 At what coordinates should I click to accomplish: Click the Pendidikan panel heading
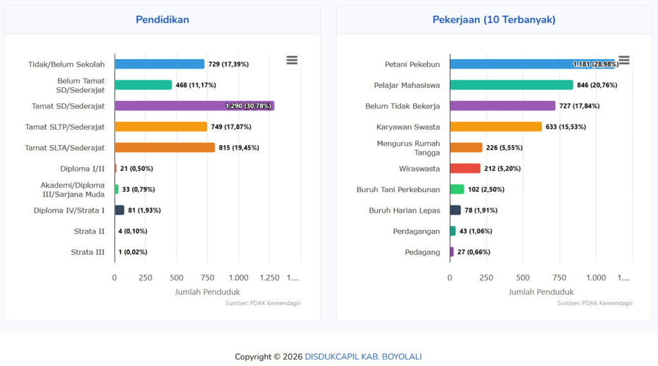pyautogui.click(x=162, y=20)
